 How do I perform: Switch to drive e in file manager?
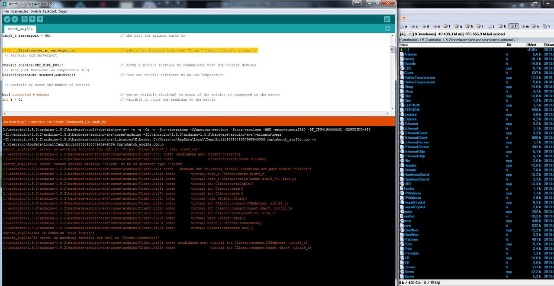(436, 26)
